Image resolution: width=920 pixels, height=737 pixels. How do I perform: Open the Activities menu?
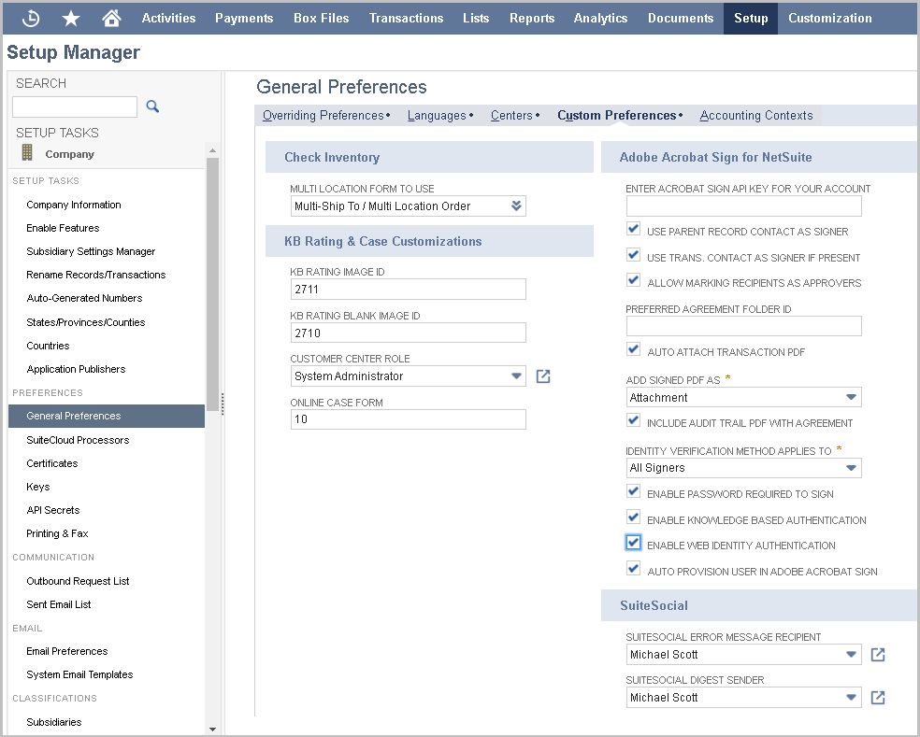168,18
